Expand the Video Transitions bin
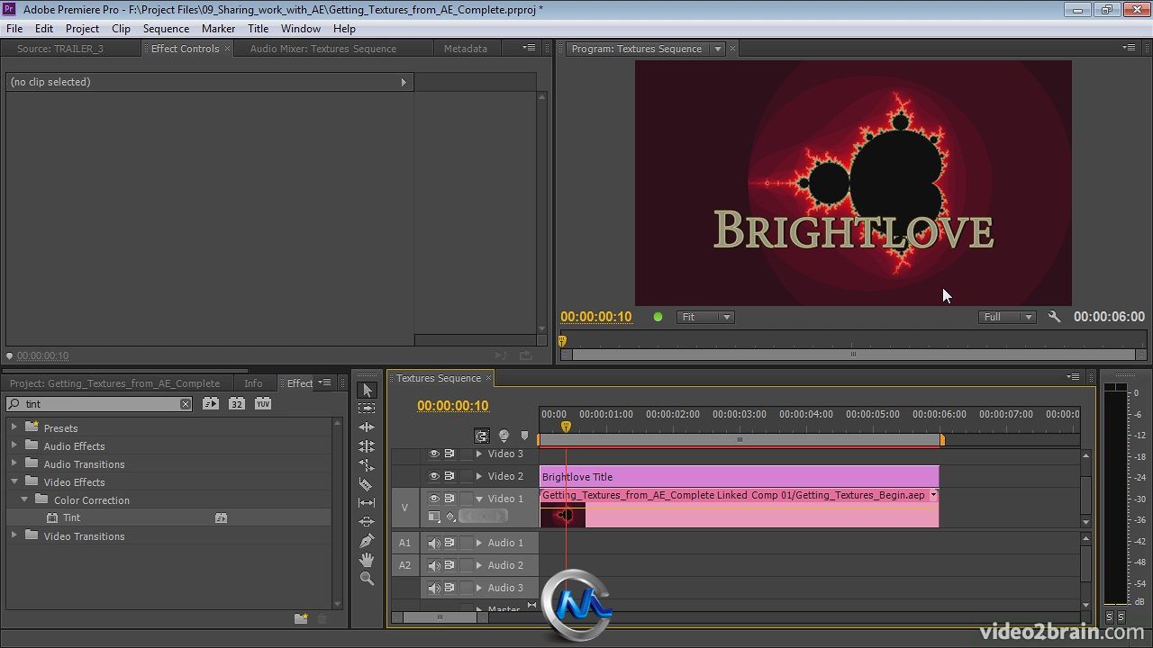1153x648 pixels. tap(14, 535)
